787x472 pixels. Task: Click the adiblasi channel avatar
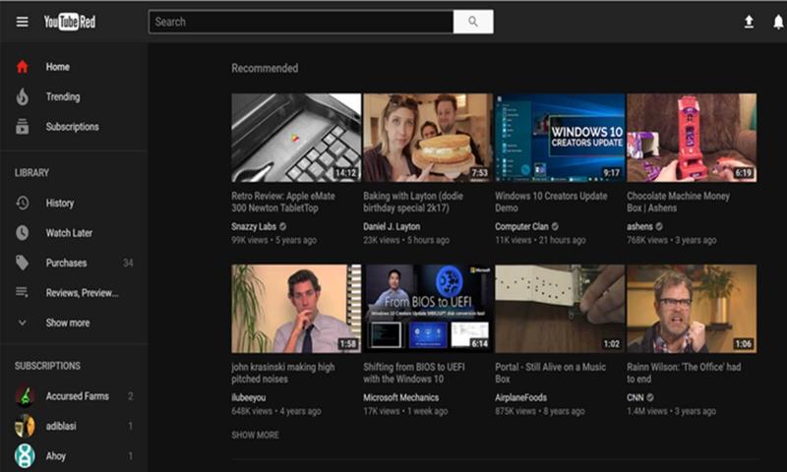(x=25, y=426)
